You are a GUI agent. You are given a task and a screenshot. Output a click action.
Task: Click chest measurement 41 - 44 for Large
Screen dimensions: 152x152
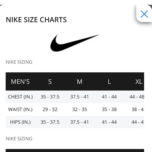[x=109, y=97]
